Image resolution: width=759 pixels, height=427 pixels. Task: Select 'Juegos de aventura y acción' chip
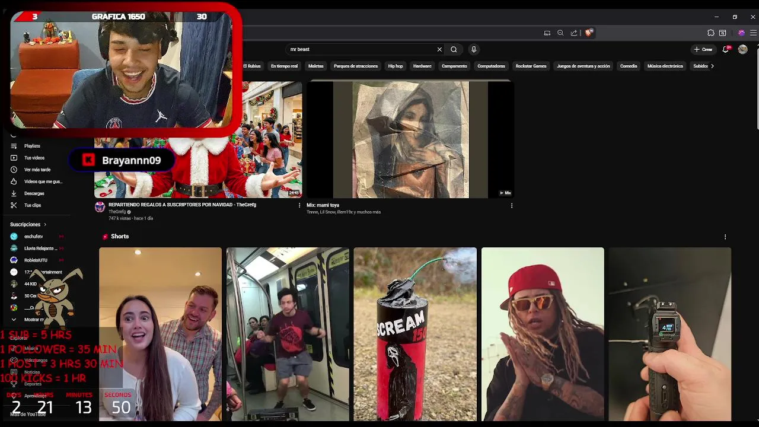coord(583,66)
